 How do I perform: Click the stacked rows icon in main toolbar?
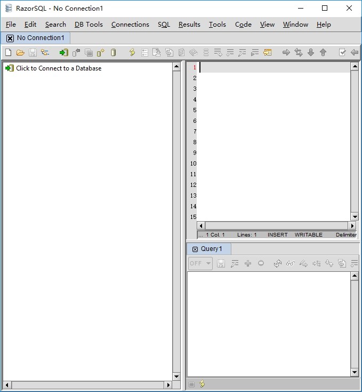click(x=206, y=52)
